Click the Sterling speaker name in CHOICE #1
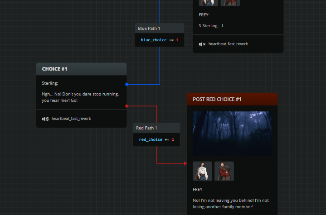This screenshot has width=326, height=215. [x=50, y=83]
